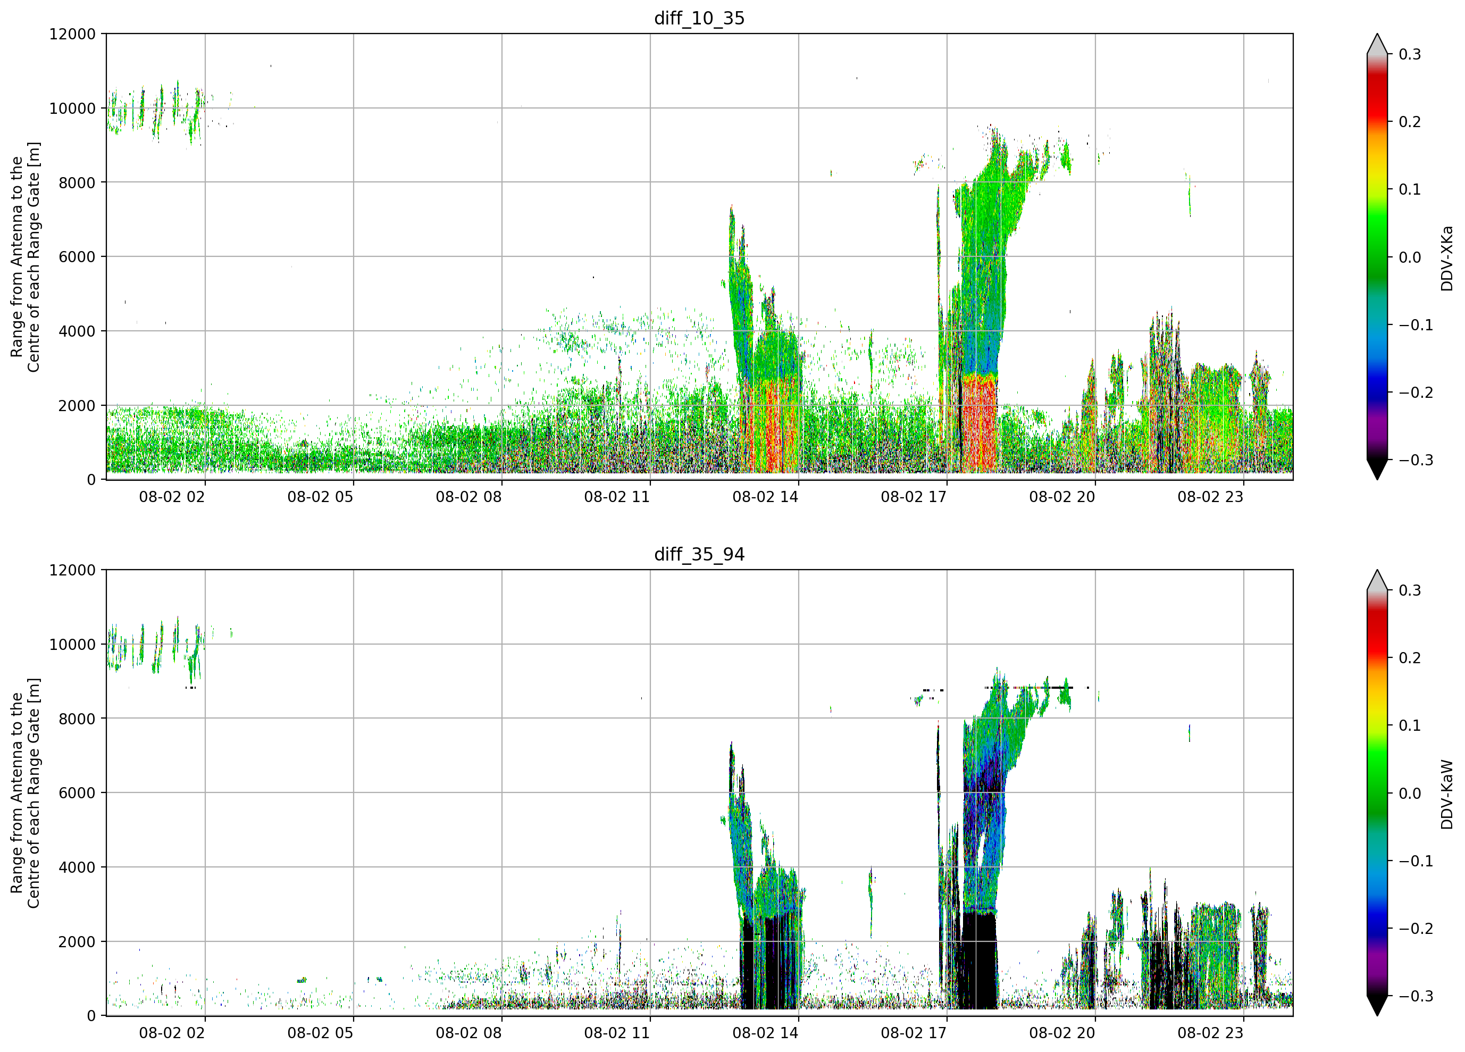Click the 08-02 08 x-tick under diff_10_35

pos(469,497)
